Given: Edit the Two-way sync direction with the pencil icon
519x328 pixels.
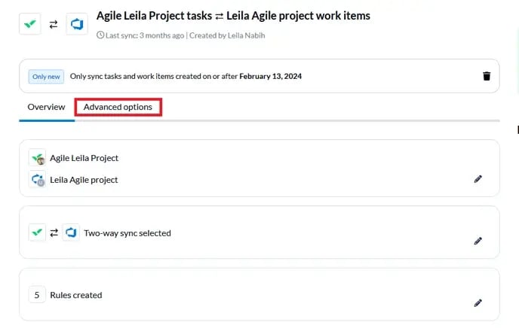Looking at the screenshot, I should coord(478,241).
